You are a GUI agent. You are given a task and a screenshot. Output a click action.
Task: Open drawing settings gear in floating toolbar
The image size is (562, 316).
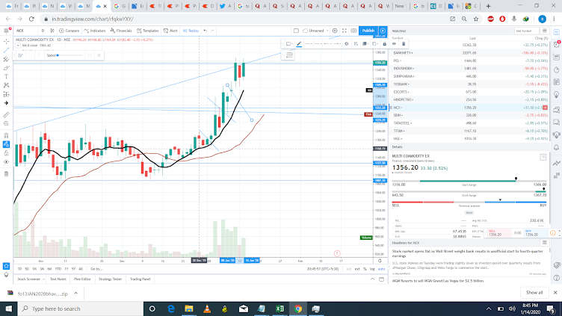(347, 44)
